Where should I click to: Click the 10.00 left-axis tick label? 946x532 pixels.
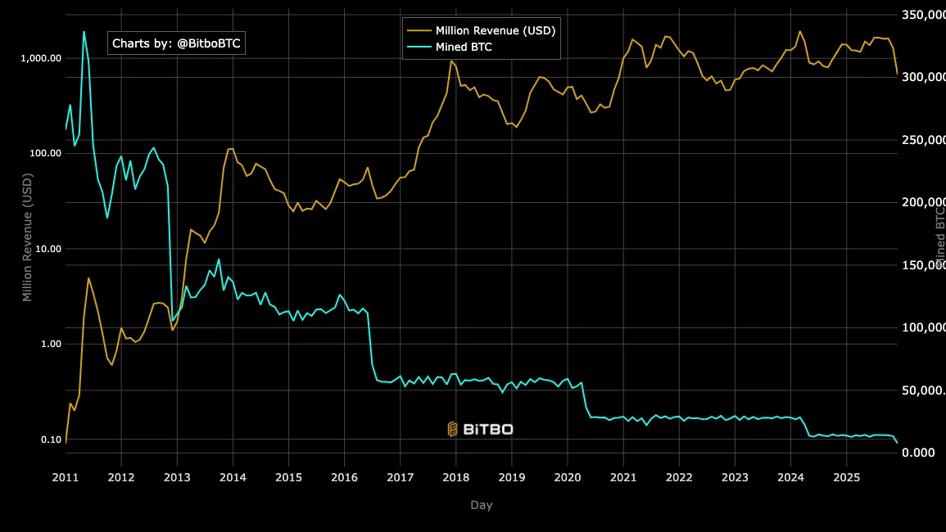pyautogui.click(x=47, y=249)
